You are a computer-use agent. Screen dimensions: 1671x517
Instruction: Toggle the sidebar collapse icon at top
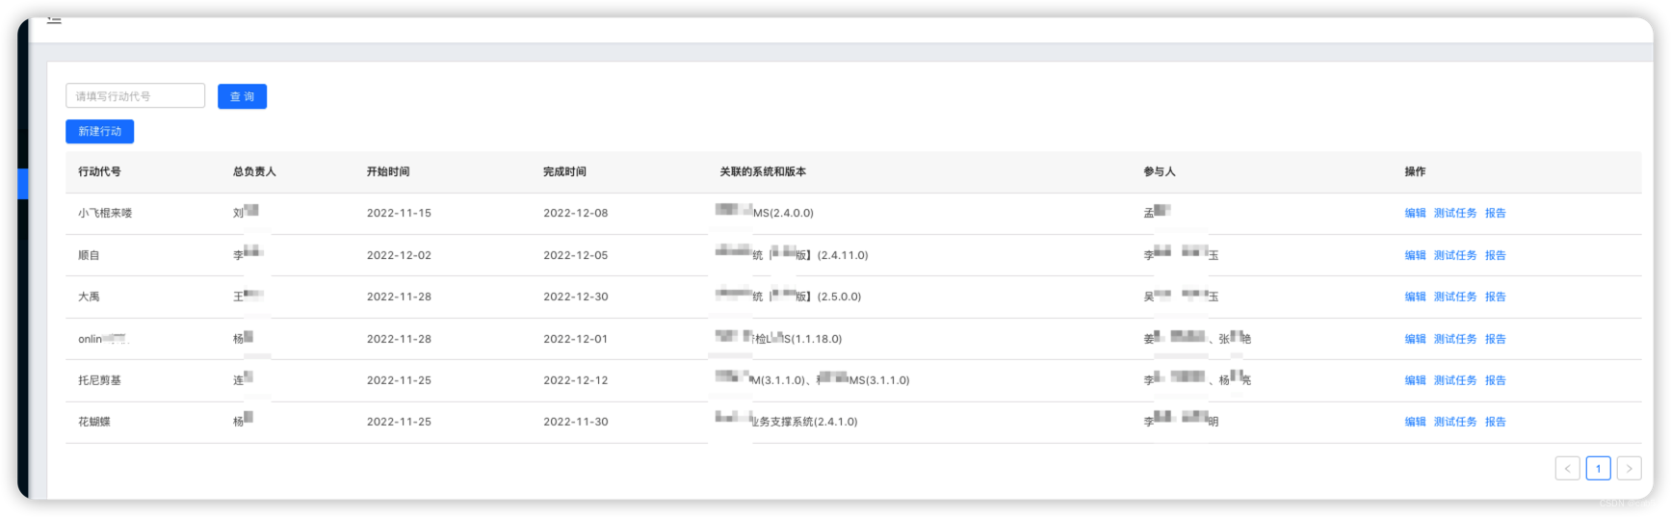click(x=55, y=20)
